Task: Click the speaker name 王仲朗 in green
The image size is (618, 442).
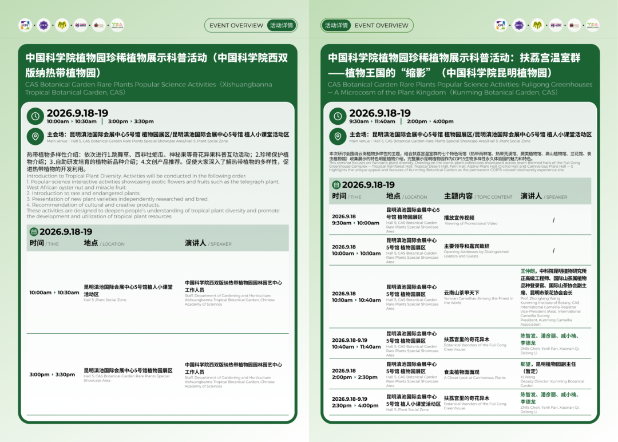Action: (x=528, y=271)
